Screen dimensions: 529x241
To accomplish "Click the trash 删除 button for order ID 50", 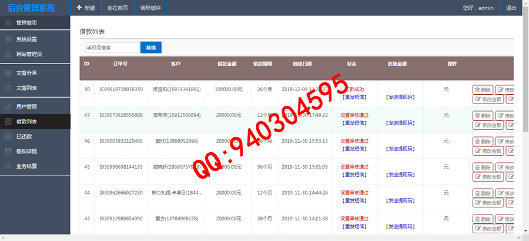I will point(483,90).
